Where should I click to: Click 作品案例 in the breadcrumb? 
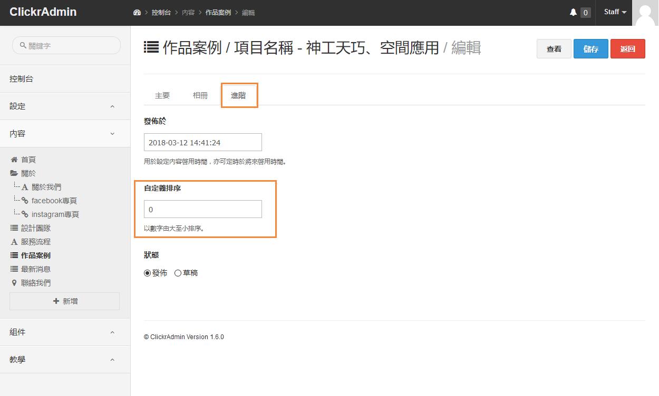click(218, 12)
